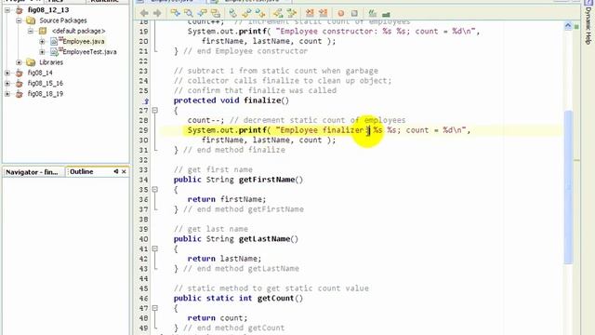Image resolution: width=595 pixels, height=335 pixels.
Task: Click the Employee.java file icon
Action: (x=54, y=41)
